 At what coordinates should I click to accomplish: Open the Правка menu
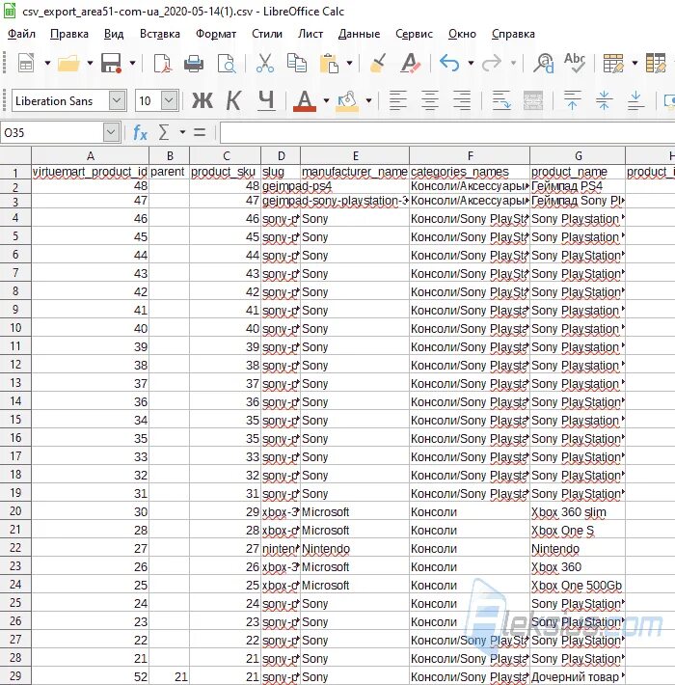point(69,34)
